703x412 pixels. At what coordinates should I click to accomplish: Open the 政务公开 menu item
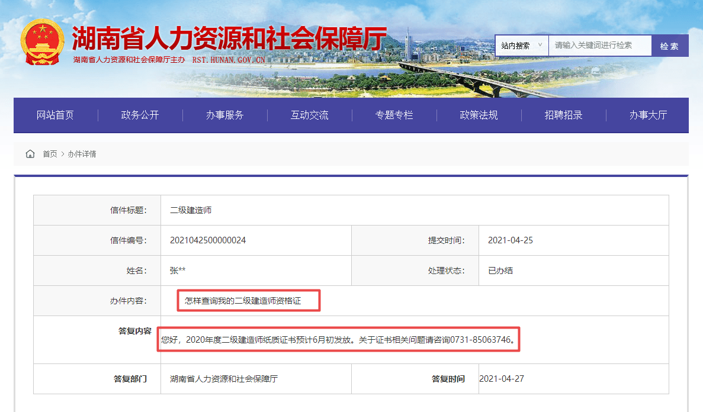coord(139,115)
